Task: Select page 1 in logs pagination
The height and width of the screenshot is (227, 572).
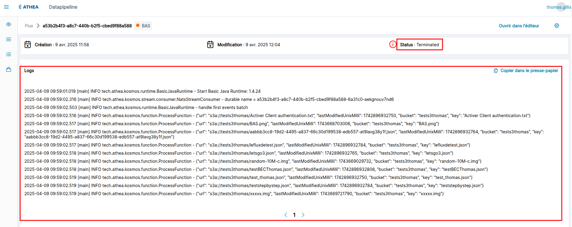Action: 294,215
